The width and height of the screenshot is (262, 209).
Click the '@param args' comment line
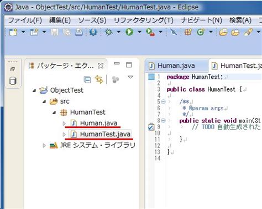pyautogui.click(x=202, y=108)
